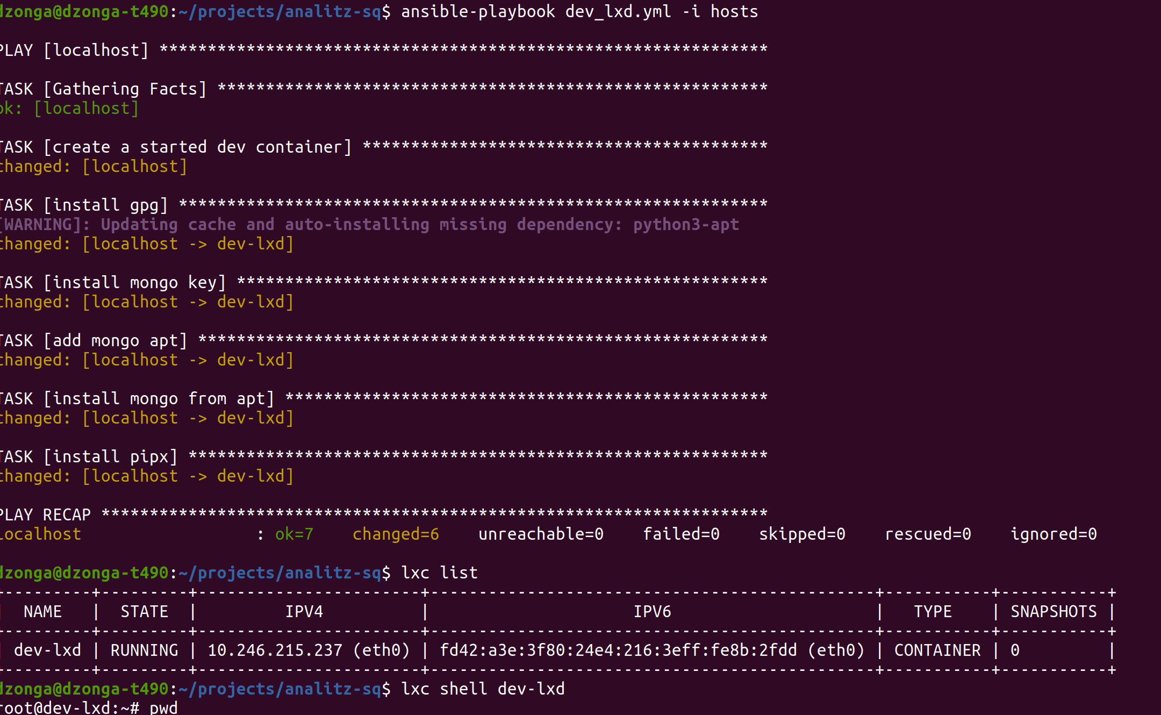This screenshot has height=715, width=1161.
Task: Click changed result under install mongo from apt
Action: pos(147,418)
